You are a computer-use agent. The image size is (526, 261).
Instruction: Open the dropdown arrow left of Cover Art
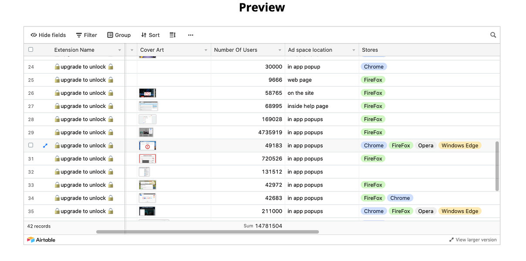coord(132,50)
